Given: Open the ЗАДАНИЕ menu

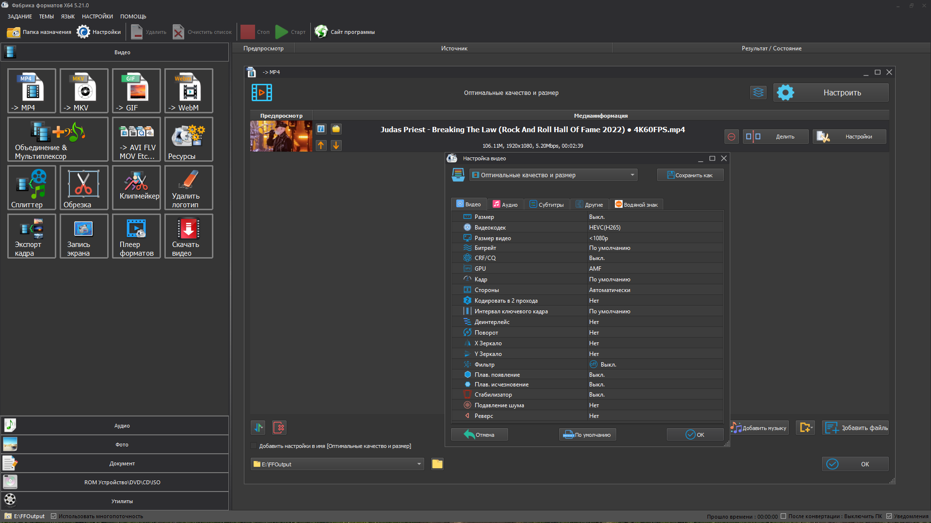Looking at the screenshot, I should click(20, 16).
